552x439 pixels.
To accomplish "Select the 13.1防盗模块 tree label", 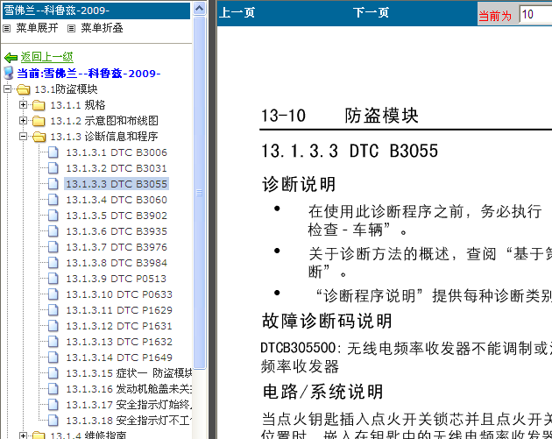I will click(x=66, y=89).
